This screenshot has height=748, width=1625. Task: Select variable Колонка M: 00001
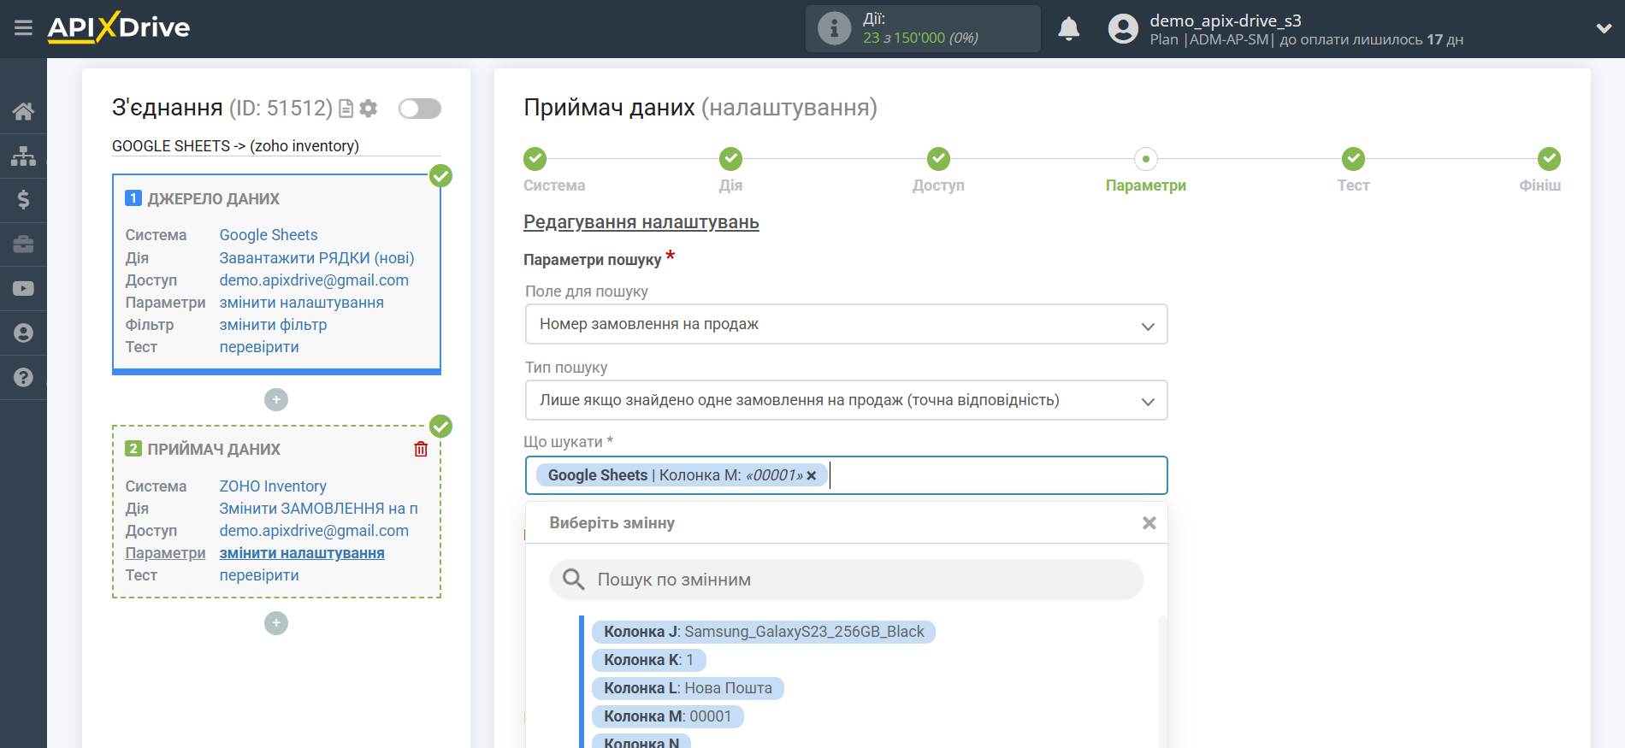[x=667, y=716]
